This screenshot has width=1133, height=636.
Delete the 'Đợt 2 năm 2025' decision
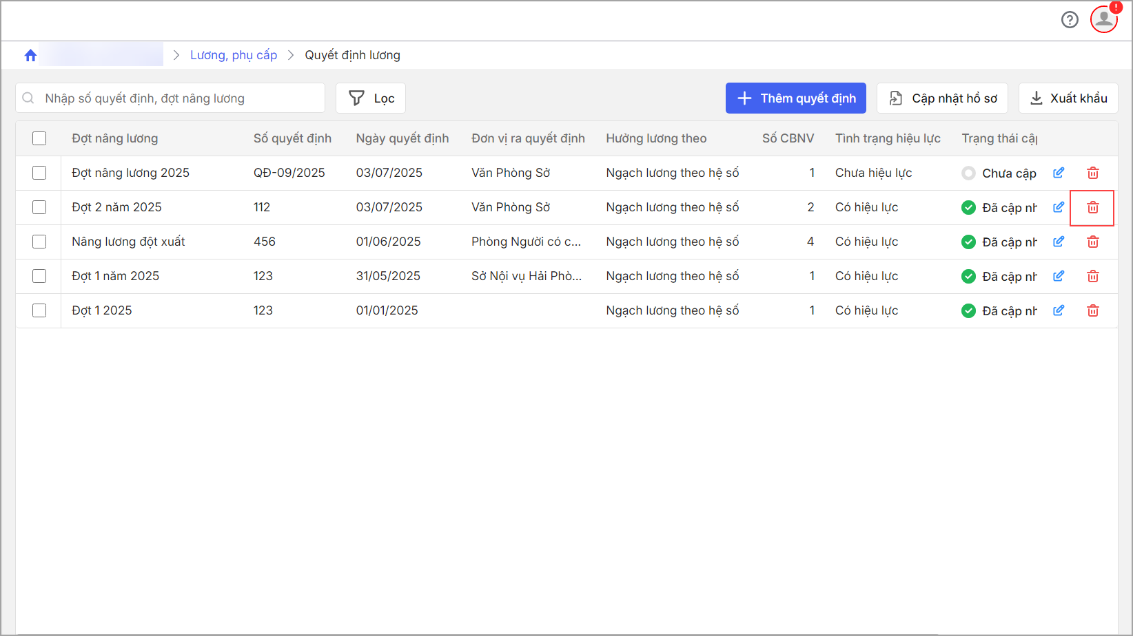coord(1092,207)
